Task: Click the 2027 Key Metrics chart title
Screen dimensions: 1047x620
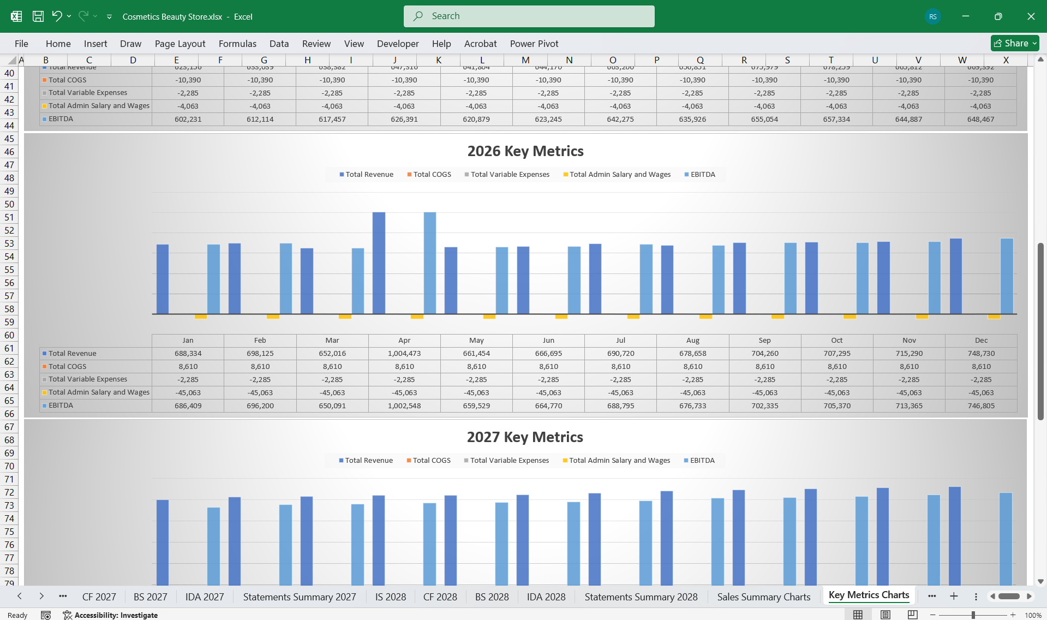Action: (x=525, y=437)
